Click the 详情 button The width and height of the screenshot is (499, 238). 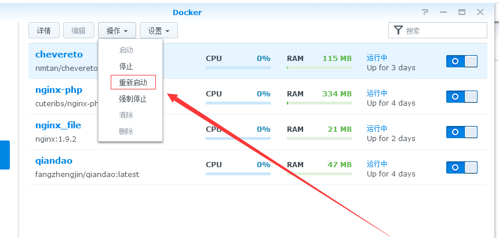click(x=44, y=31)
